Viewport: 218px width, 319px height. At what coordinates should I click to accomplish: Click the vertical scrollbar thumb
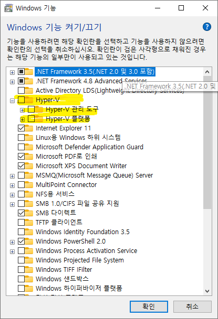pyautogui.click(x=207, y=142)
